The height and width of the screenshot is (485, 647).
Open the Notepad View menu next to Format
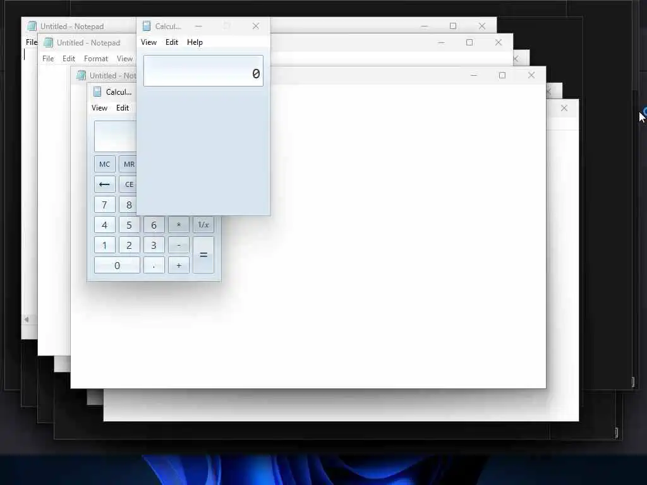(x=124, y=59)
